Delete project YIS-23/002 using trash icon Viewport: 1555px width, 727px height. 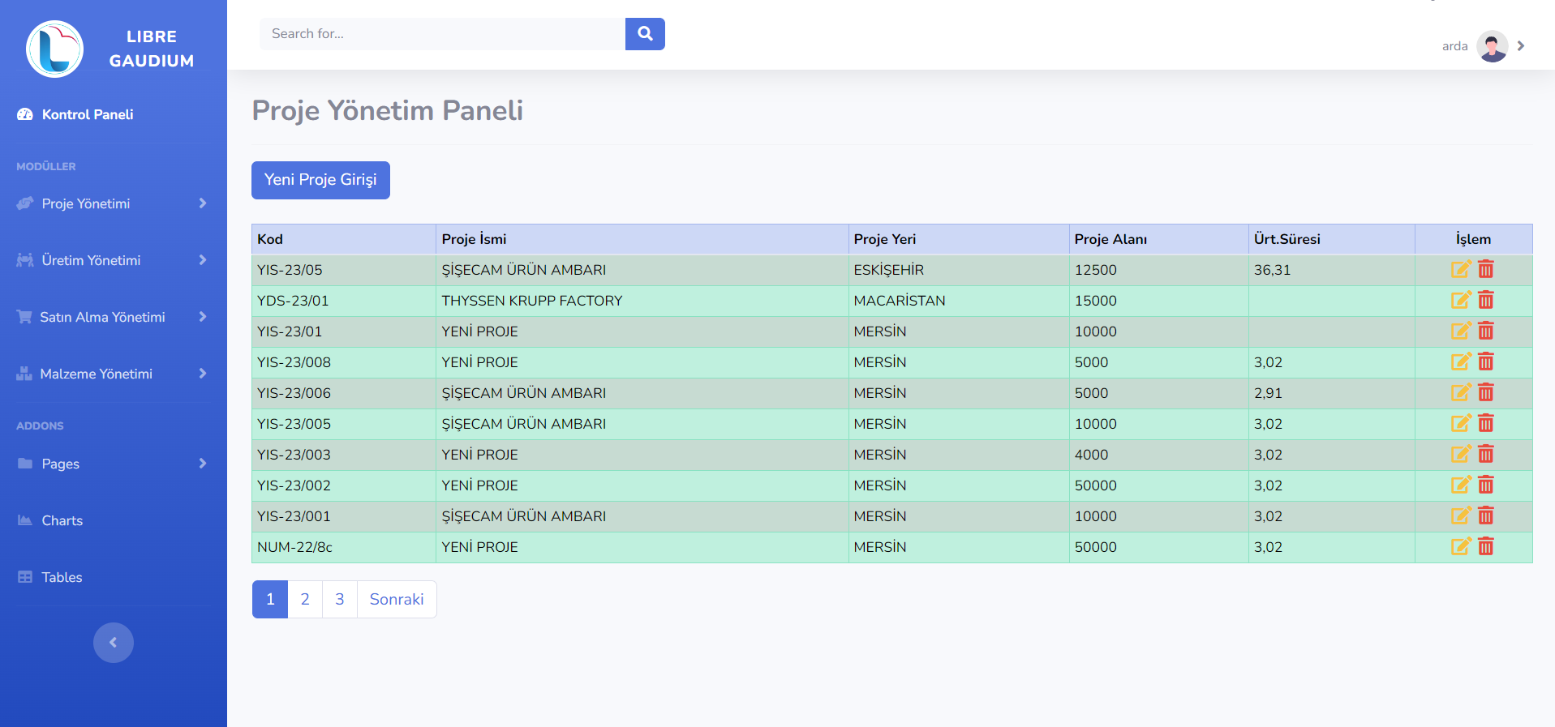tap(1485, 485)
